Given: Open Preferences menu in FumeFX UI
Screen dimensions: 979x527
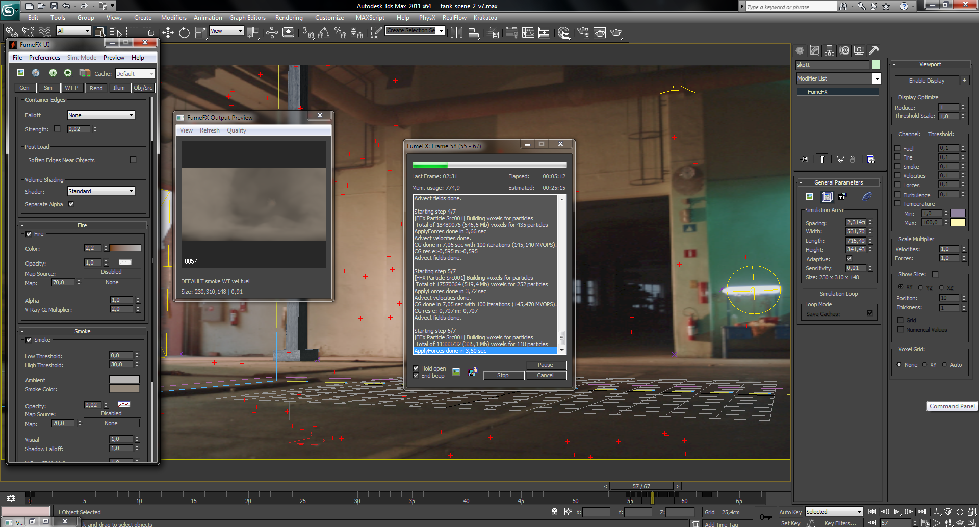Looking at the screenshot, I should click(44, 58).
